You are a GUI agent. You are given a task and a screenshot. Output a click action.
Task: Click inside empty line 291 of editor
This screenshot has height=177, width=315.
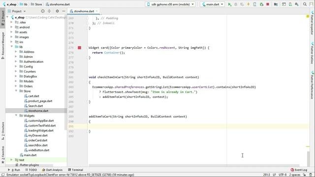[x=198, y=126]
